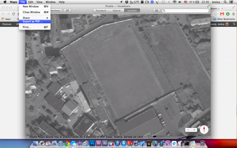Screen dimensions: 237x148
Task: Open the Dropbox menu bar icon
Action: tap(127, 2)
